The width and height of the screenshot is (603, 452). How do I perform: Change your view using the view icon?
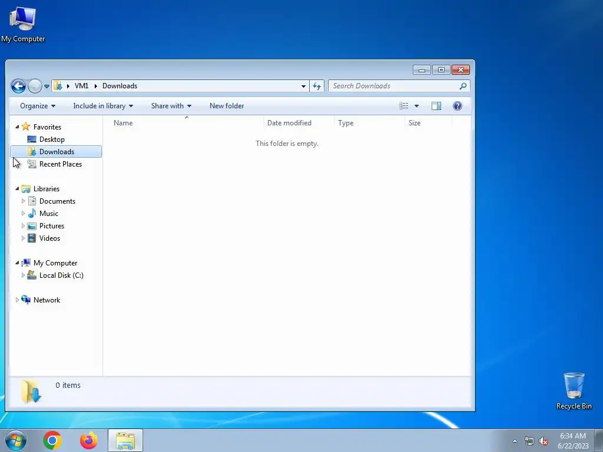coord(404,106)
